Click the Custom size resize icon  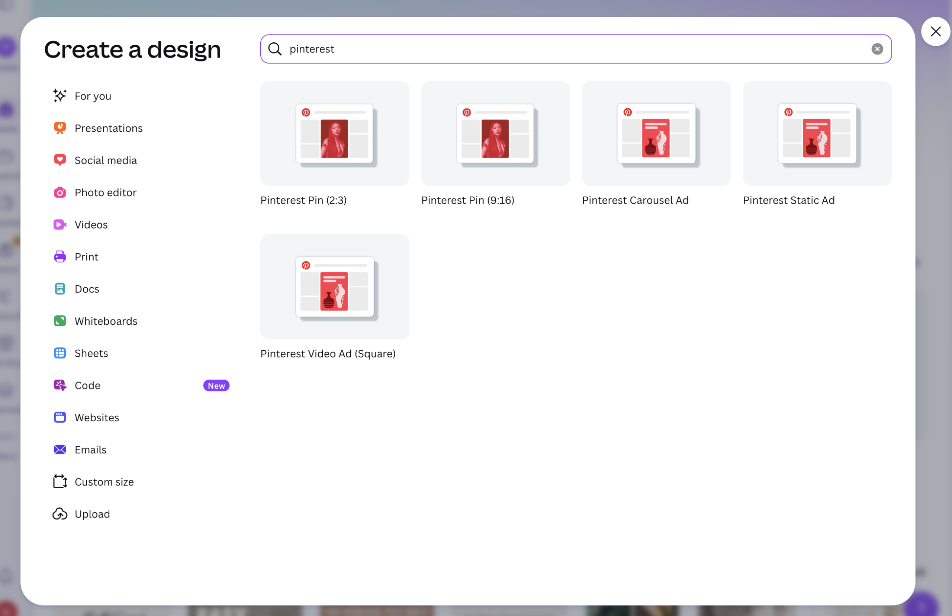pos(60,481)
